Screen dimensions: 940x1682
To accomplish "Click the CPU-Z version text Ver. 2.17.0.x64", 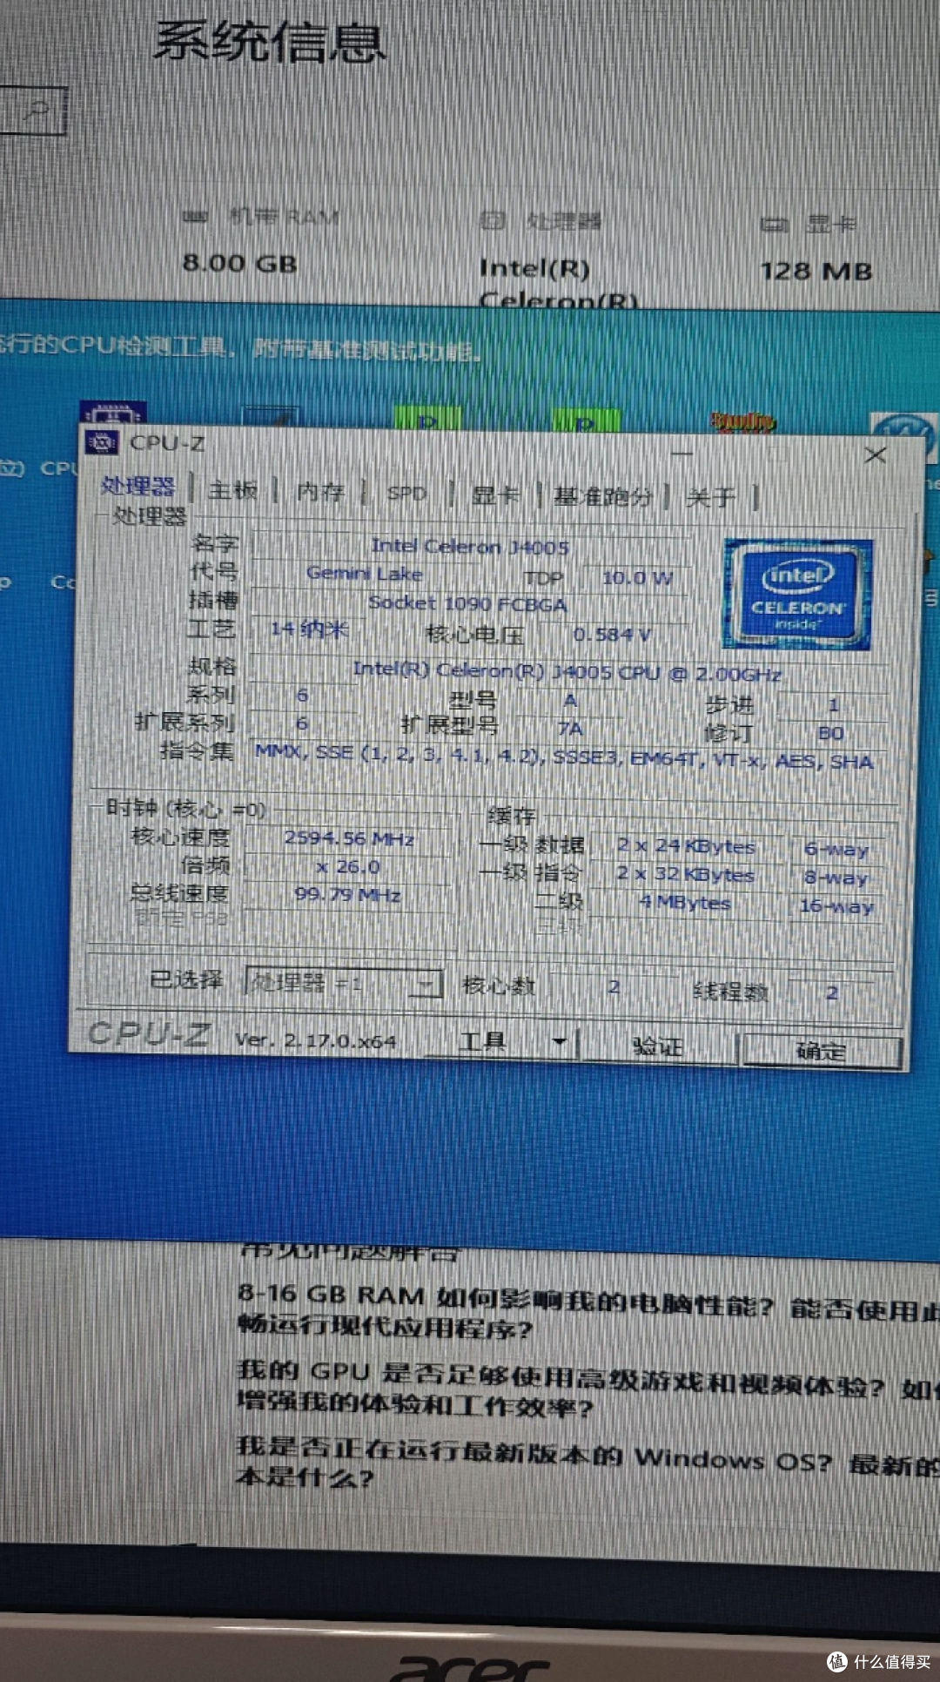I will [316, 1039].
